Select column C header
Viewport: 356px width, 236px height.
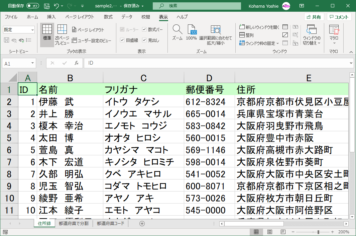143,78
